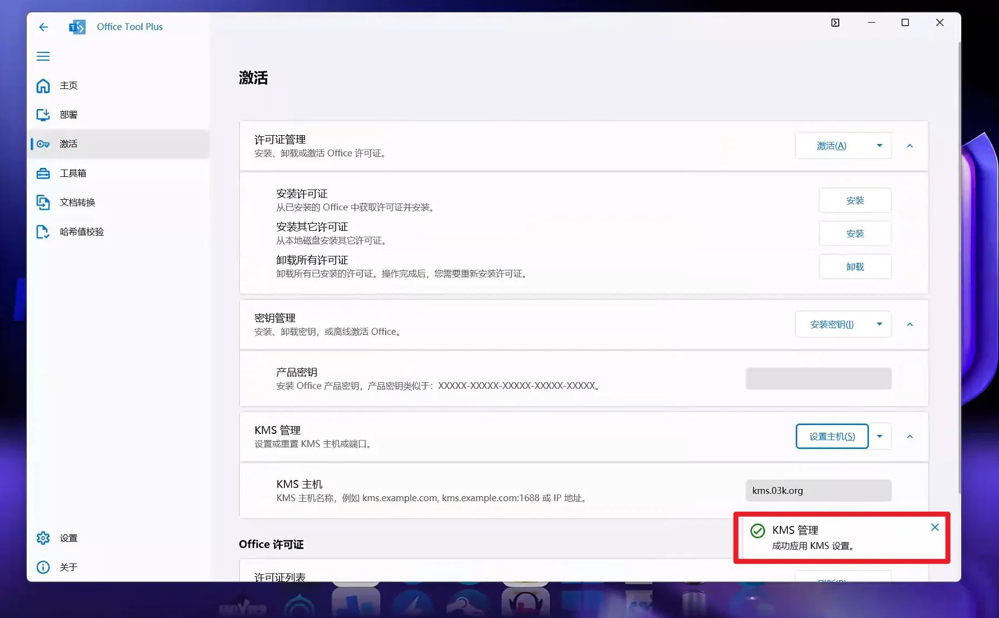
Task: Click the 产品密钥 input field
Action: click(x=819, y=378)
